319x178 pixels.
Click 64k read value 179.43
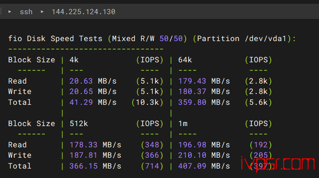(192, 81)
